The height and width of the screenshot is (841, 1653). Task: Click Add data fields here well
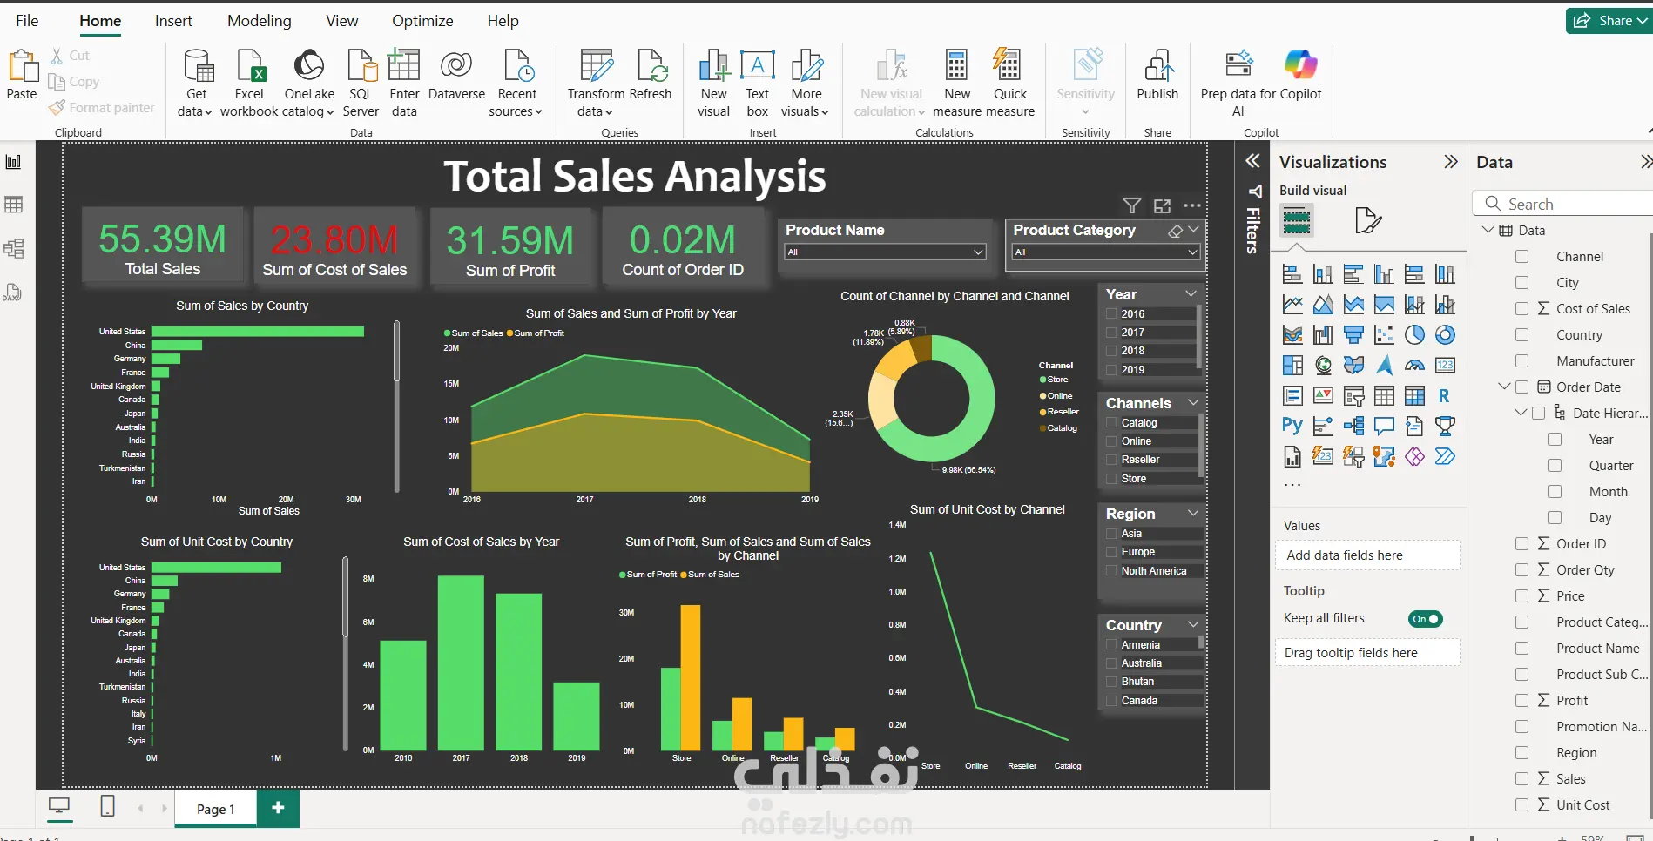[x=1367, y=555]
